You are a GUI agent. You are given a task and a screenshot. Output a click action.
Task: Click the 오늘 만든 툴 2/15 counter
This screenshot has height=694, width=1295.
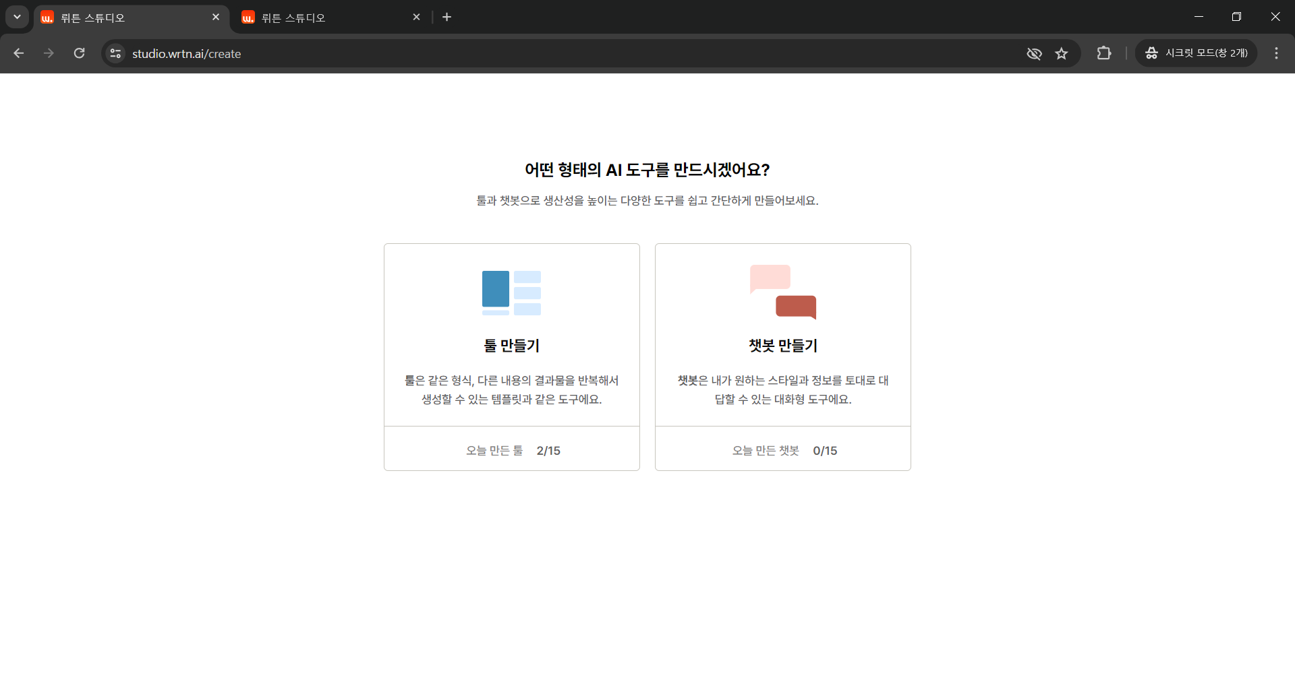(x=513, y=450)
